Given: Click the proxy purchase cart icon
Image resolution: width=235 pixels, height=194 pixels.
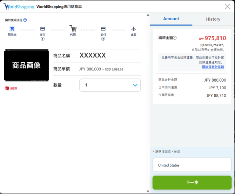Looking at the screenshot, I should (73, 29).
